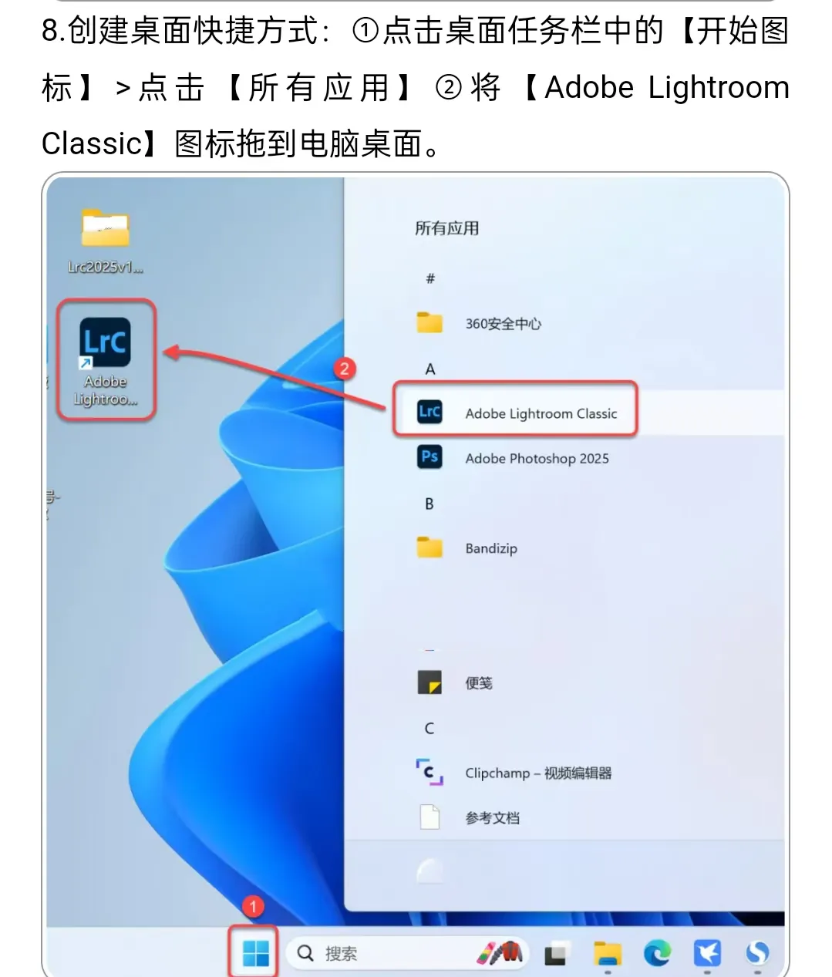Image resolution: width=832 pixels, height=977 pixels.
Task: Select the Adobe Lightroom Classic desktop shortcut
Action: (106, 360)
